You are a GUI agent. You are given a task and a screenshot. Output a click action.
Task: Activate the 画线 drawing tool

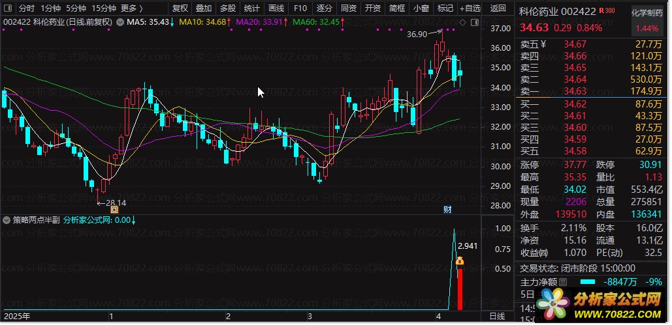276,8
